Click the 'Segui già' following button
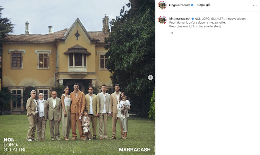The height and width of the screenshot is (155, 260). coord(204,5)
